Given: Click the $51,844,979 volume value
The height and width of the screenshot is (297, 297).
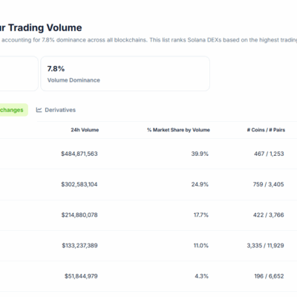Looking at the screenshot, I should tap(81, 276).
